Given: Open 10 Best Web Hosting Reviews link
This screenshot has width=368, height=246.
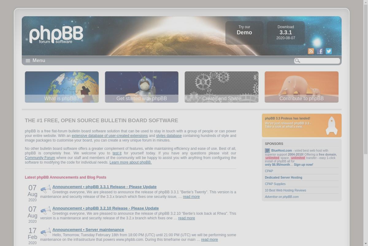Looking at the screenshot, I should 286,190.
